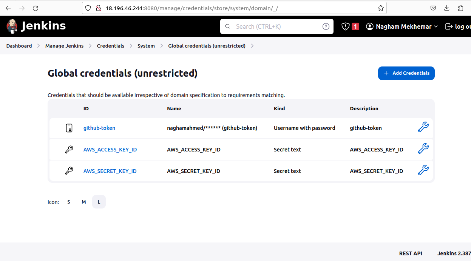Select small icon size S
The width and height of the screenshot is (471, 261).
pos(69,202)
